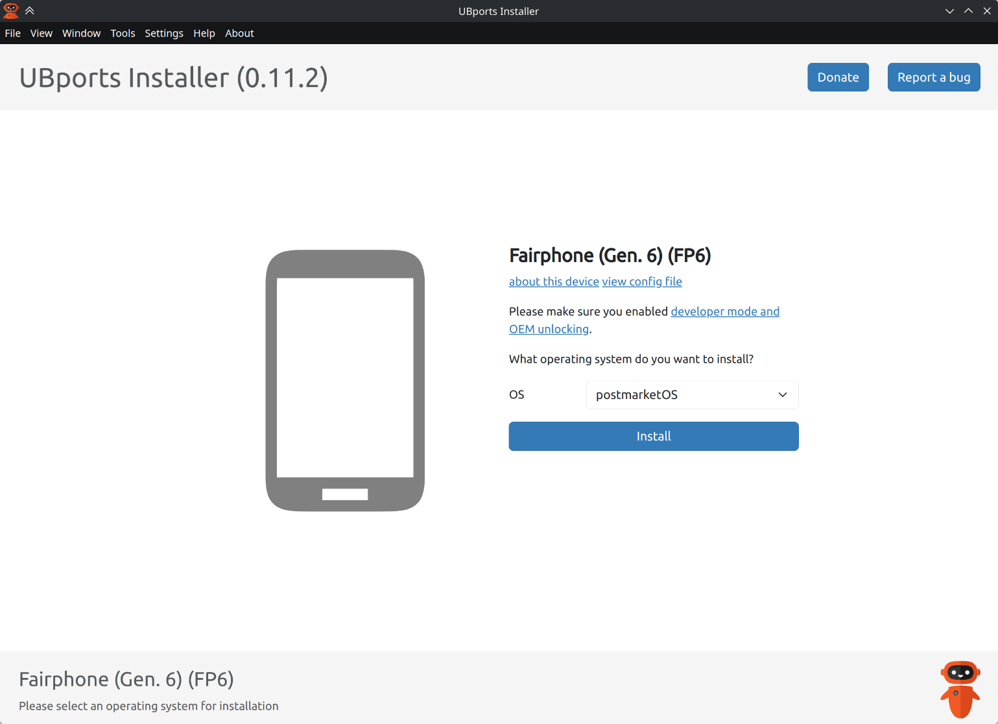Open the View menu
998x724 pixels.
point(42,33)
